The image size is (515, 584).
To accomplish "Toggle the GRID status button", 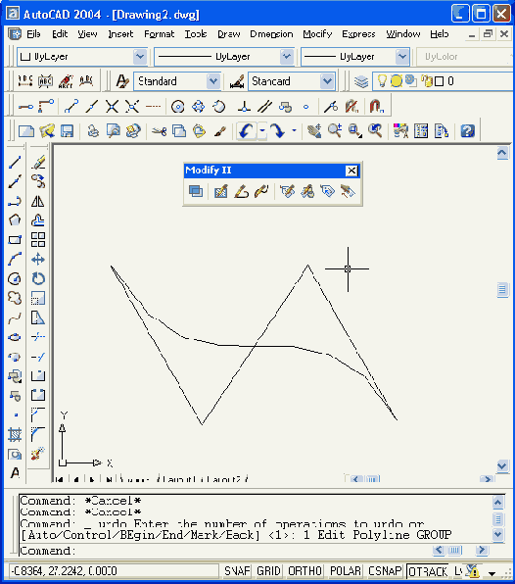I will point(268,571).
